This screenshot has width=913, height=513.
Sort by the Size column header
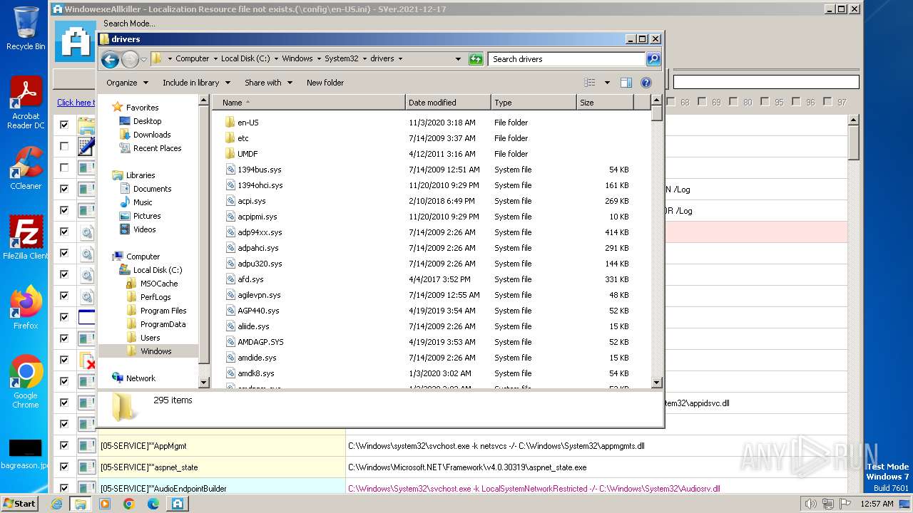coord(605,103)
